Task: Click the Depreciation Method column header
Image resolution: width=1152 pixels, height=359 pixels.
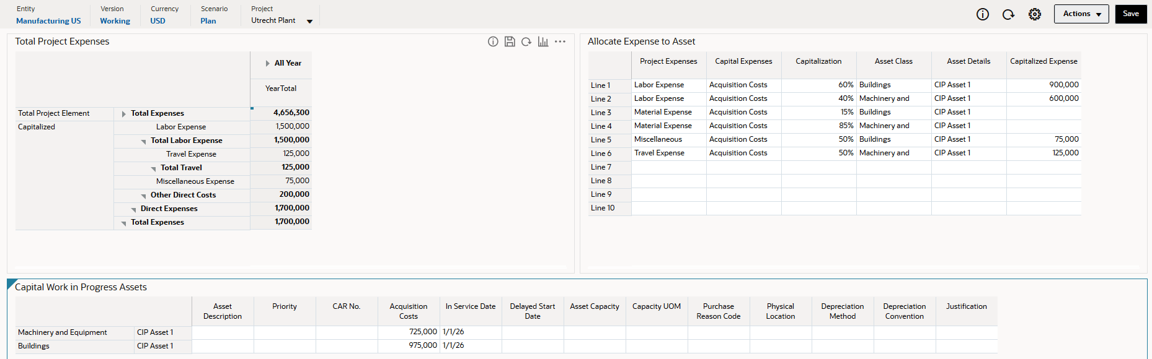Action: 843,311
